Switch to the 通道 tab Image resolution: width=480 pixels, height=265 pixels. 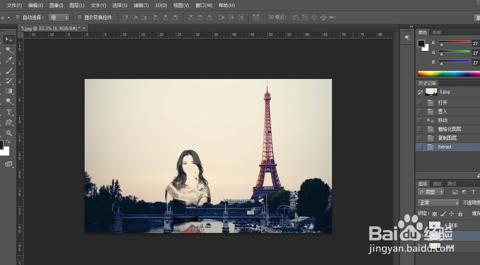437,184
